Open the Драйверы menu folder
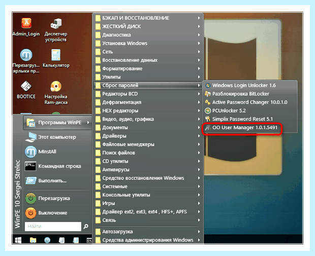The height and width of the screenshot is (256, 315). pos(148,136)
